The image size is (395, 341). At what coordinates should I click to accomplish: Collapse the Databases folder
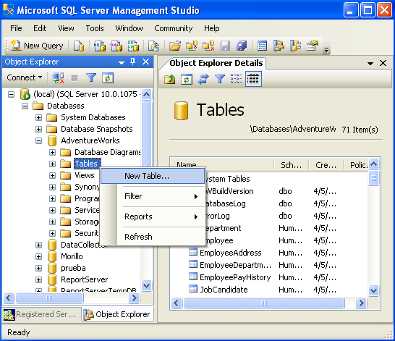pyautogui.click(x=25, y=106)
